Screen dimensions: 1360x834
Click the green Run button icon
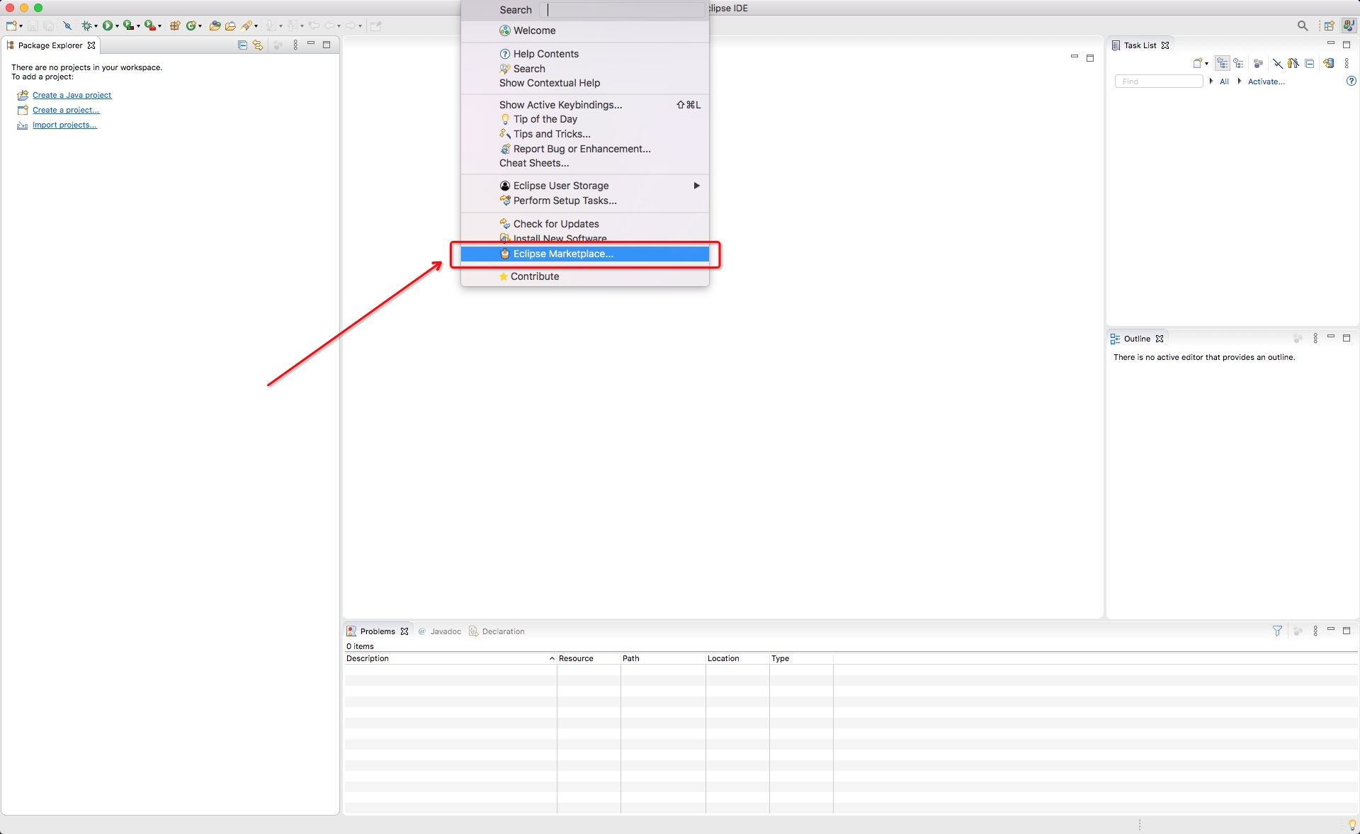pos(107,26)
